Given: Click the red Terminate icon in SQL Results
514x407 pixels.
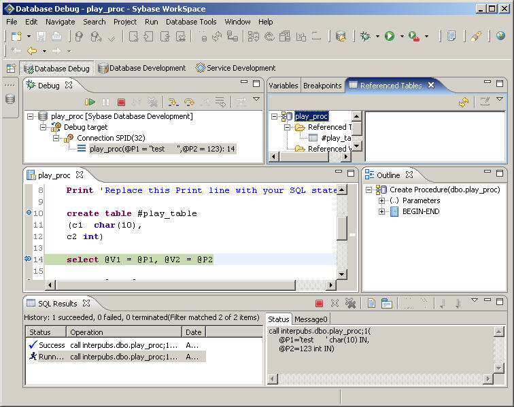Looking at the screenshot, I should click(319, 303).
